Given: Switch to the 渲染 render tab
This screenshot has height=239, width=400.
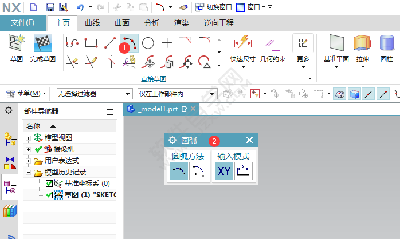Looking at the screenshot, I should click(182, 23).
